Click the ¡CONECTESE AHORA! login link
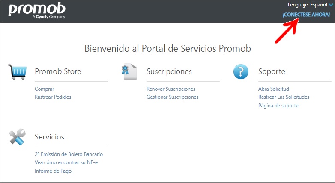The image size is (335, 183). coord(306,15)
